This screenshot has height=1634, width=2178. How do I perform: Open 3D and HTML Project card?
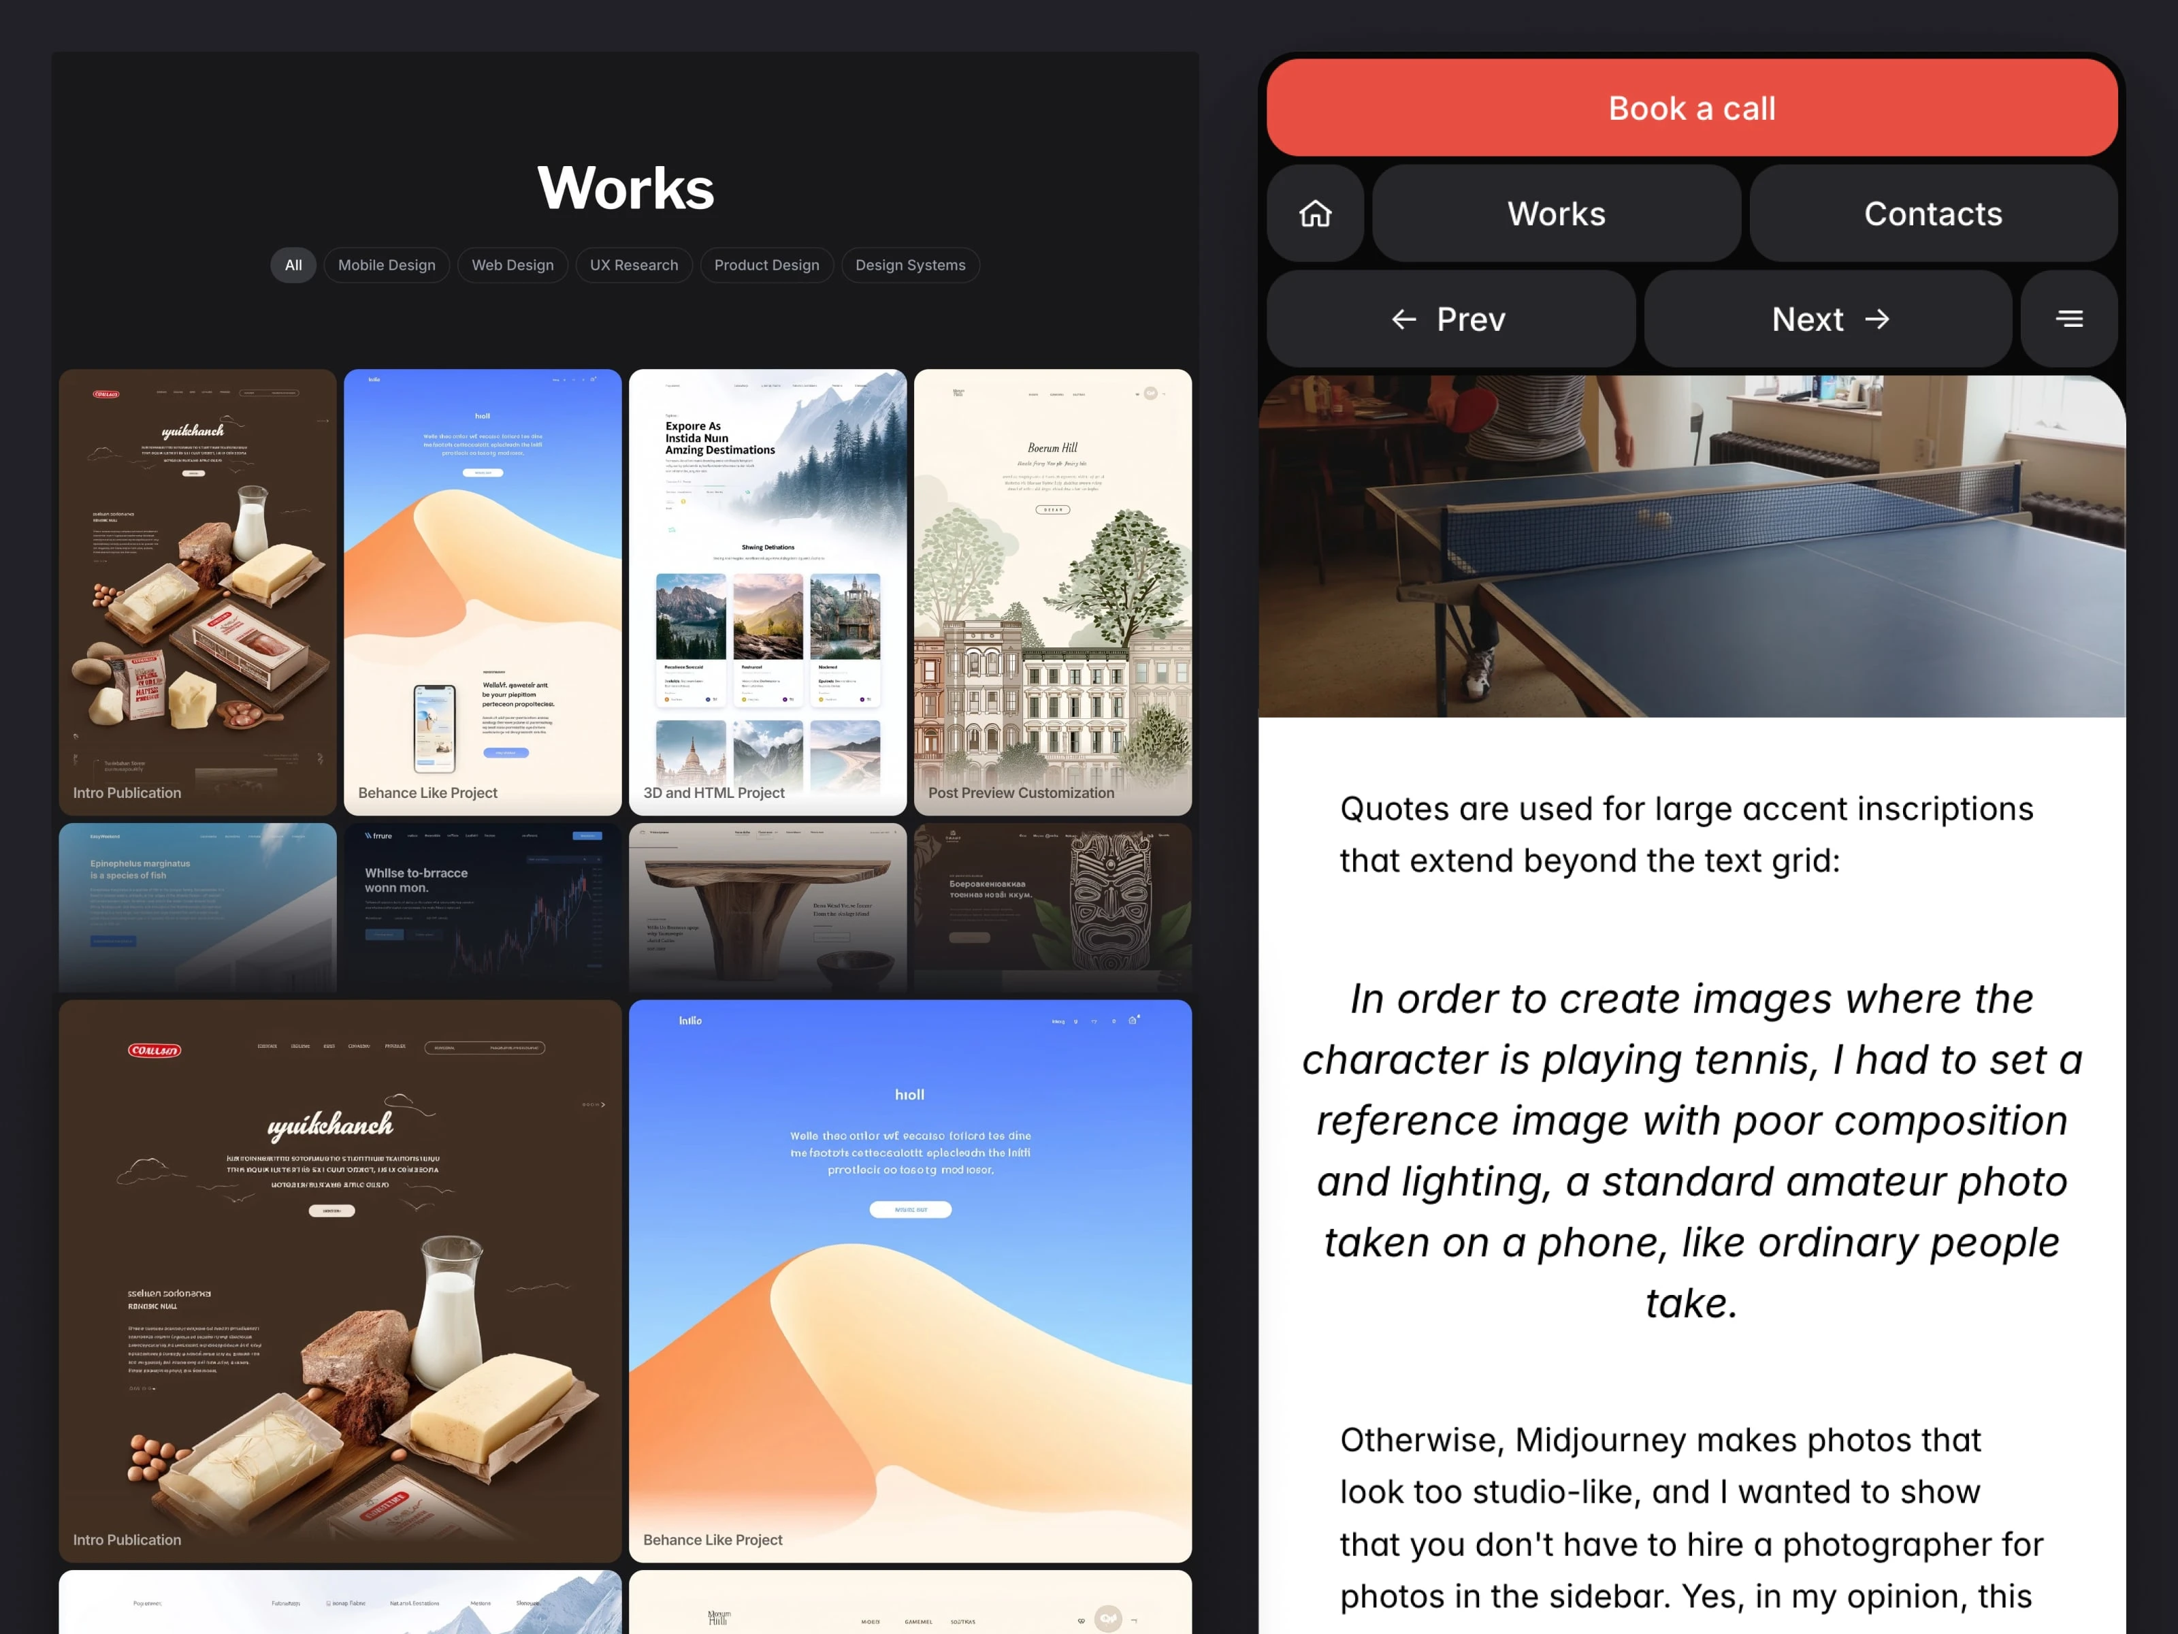click(767, 591)
